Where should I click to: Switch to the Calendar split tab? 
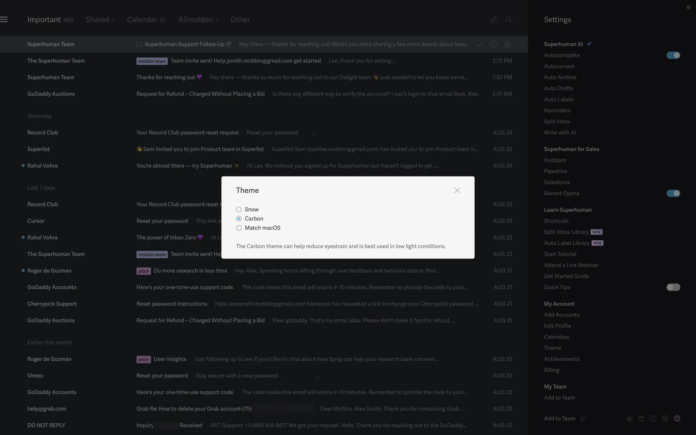tap(146, 20)
